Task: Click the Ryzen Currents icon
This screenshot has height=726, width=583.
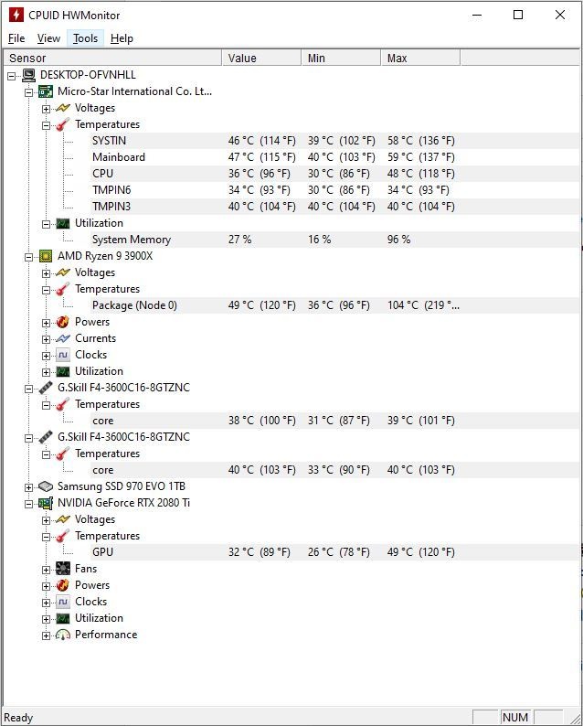Action: pos(63,338)
